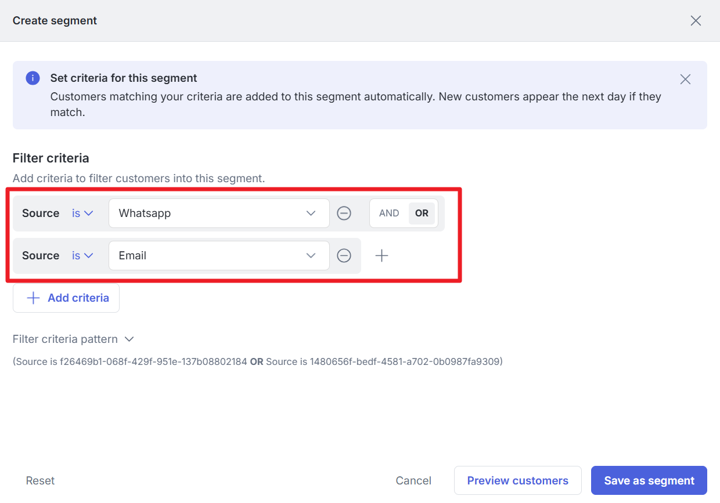The image size is (720, 503).
Task: Dismiss the Set criteria info banner
Action: 685,79
